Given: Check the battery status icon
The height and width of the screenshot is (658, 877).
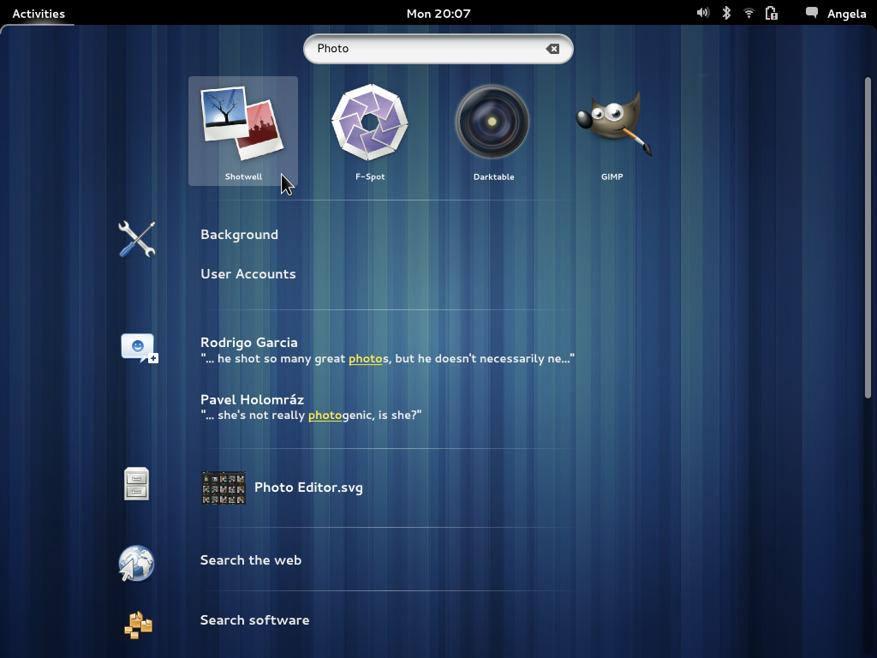Looking at the screenshot, I should tap(772, 13).
